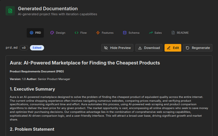Screen dimensions: 218x136
Task: Click the prd.md filename label
Action: (12, 48)
